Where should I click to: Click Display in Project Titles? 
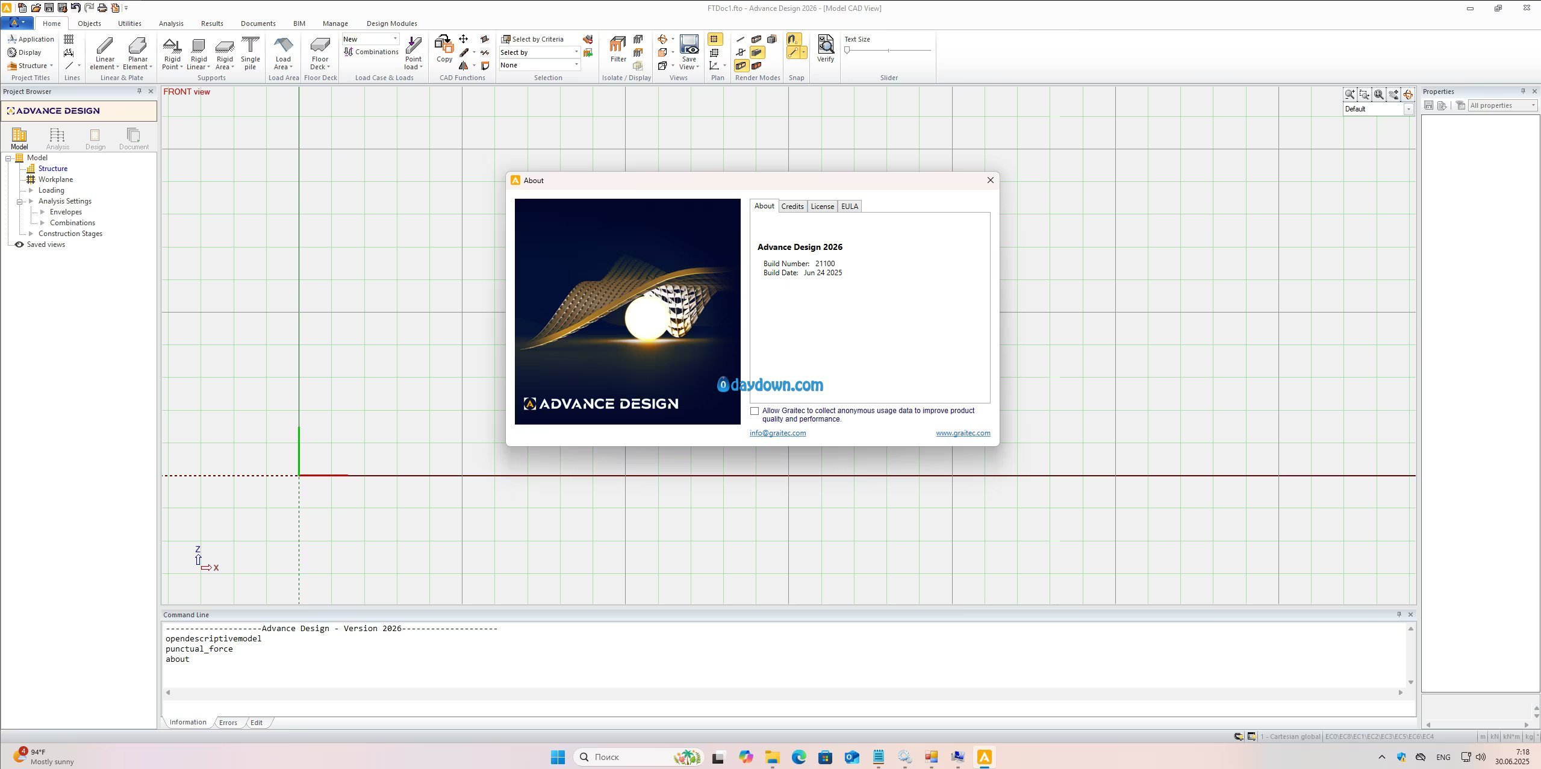point(24,52)
